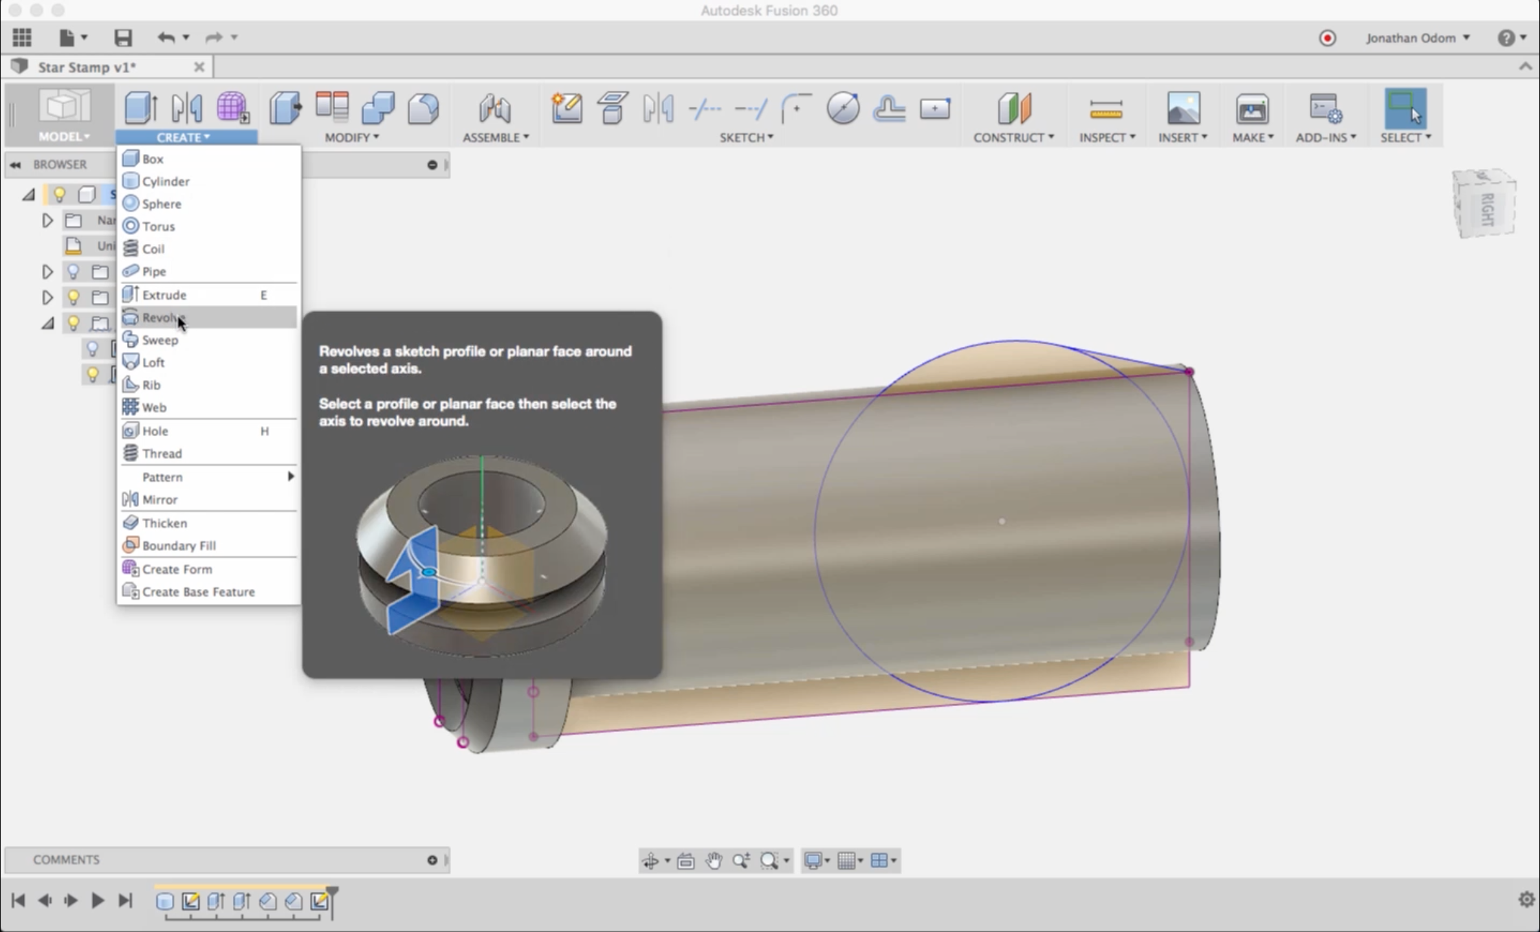The image size is (1540, 932).
Task: Expand the Named Views folder triangle
Action: point(47,221)
